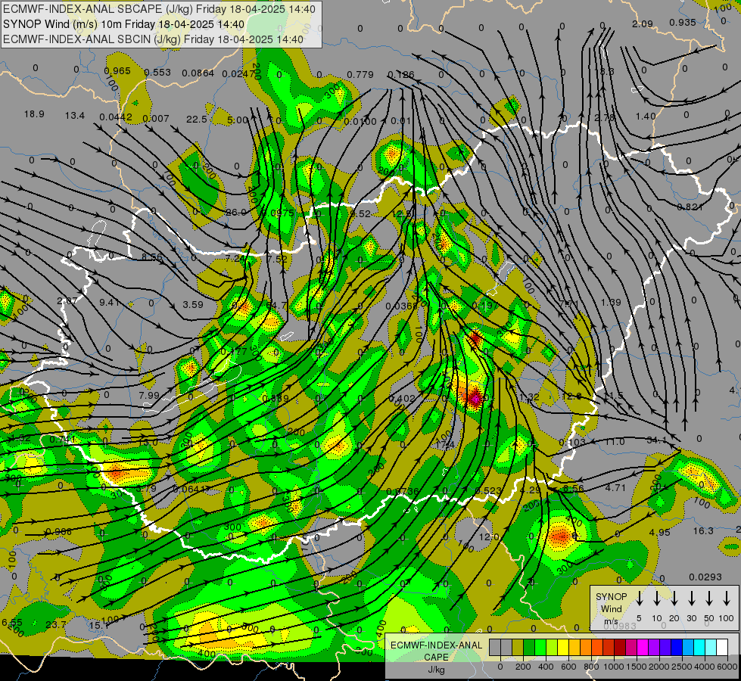Click the '0.402' value on map
Viewport: 741px width, 681px height.
402,399
